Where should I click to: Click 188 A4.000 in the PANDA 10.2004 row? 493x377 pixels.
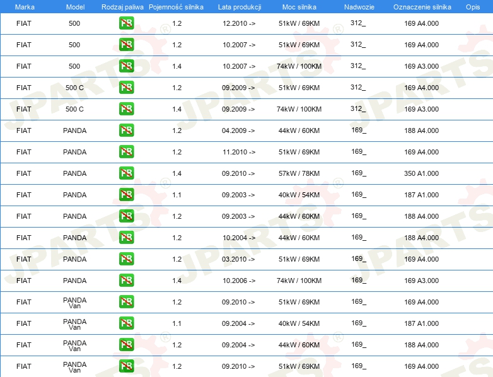point(421,238)
